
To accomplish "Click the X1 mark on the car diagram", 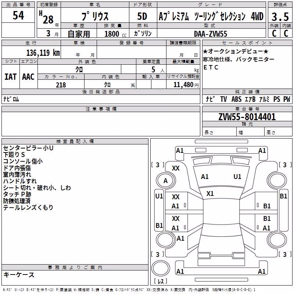I will [210, 194].
